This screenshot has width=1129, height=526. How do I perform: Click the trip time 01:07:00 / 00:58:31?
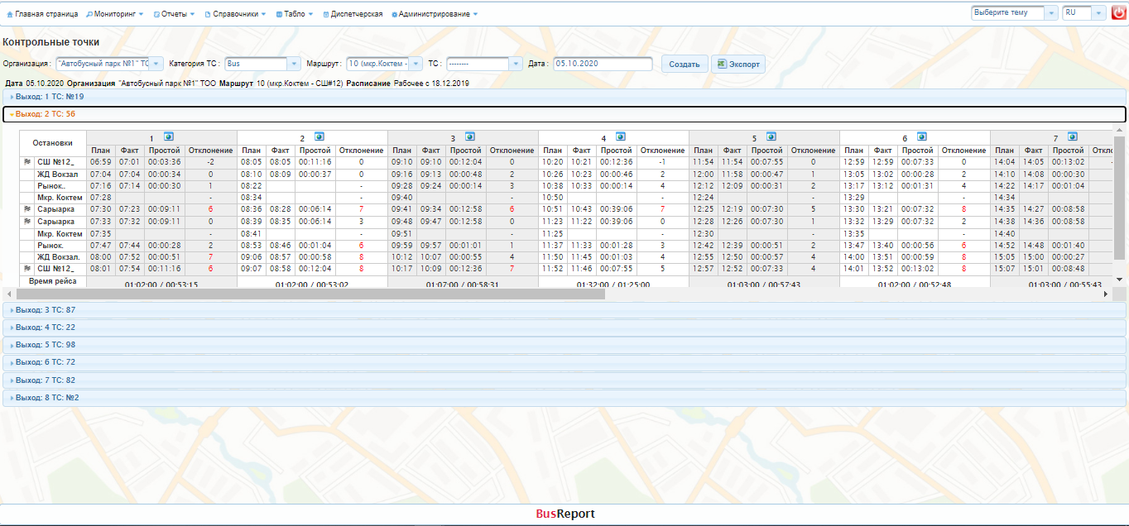[x=463, y=284]
